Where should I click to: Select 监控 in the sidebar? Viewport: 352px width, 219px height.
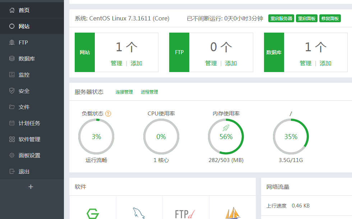click(32, 75)
